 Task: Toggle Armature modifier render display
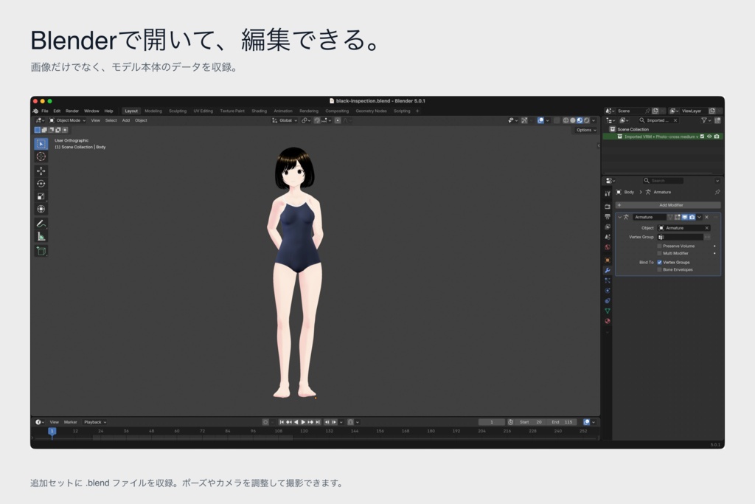point(692,217)
